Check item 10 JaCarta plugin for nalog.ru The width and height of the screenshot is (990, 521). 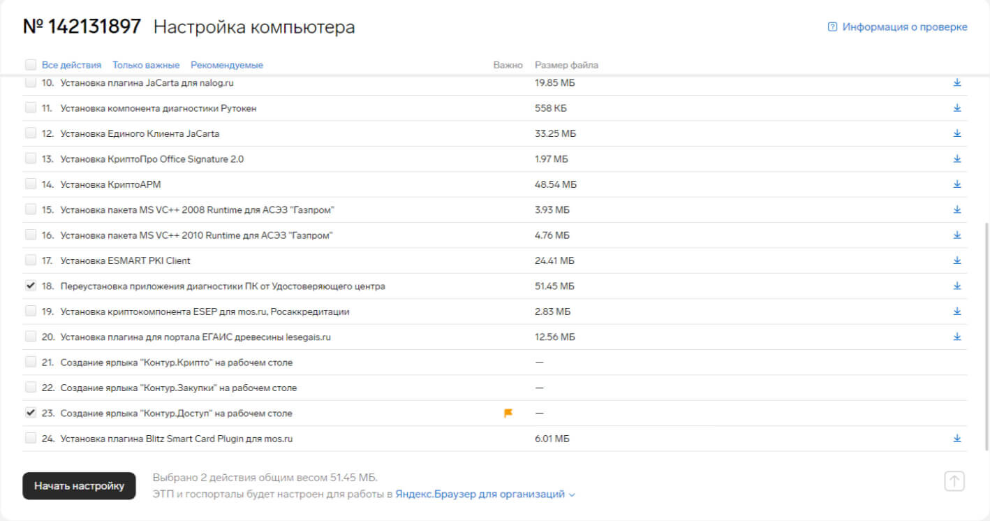(31, 82)
